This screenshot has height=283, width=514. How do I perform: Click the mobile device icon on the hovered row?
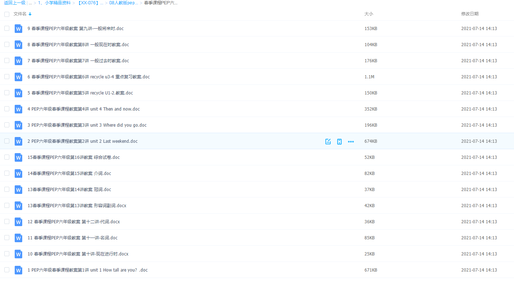339,141
